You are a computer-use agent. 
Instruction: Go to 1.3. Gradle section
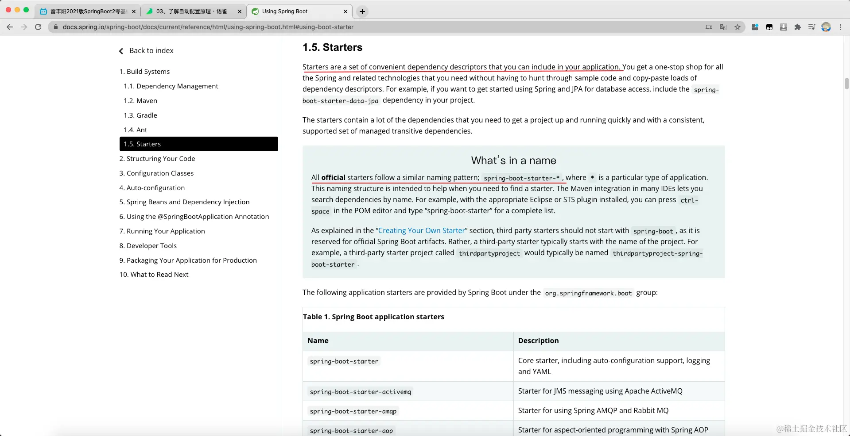[140, 115]
